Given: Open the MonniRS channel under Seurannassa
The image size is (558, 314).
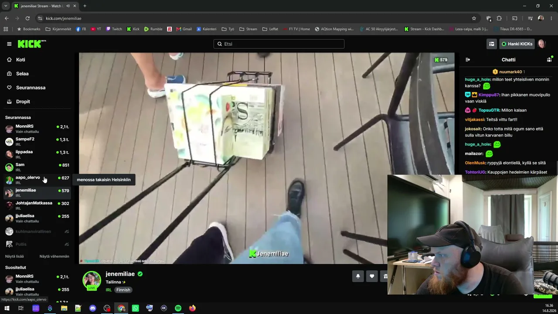Looking at the screenshot, I should tap(37, 129).
